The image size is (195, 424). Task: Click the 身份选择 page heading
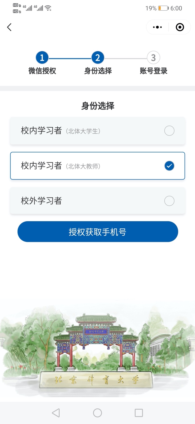pyautogui.click(x=97, y=106)
